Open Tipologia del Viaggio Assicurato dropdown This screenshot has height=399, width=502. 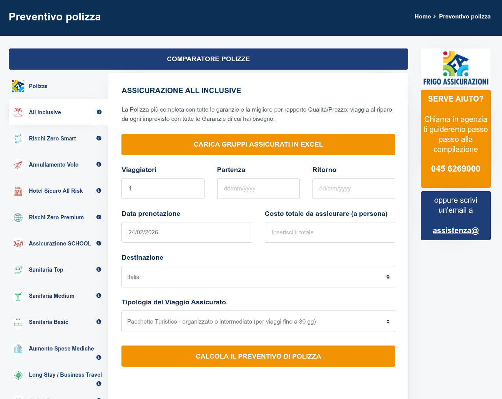coord(258,321)
